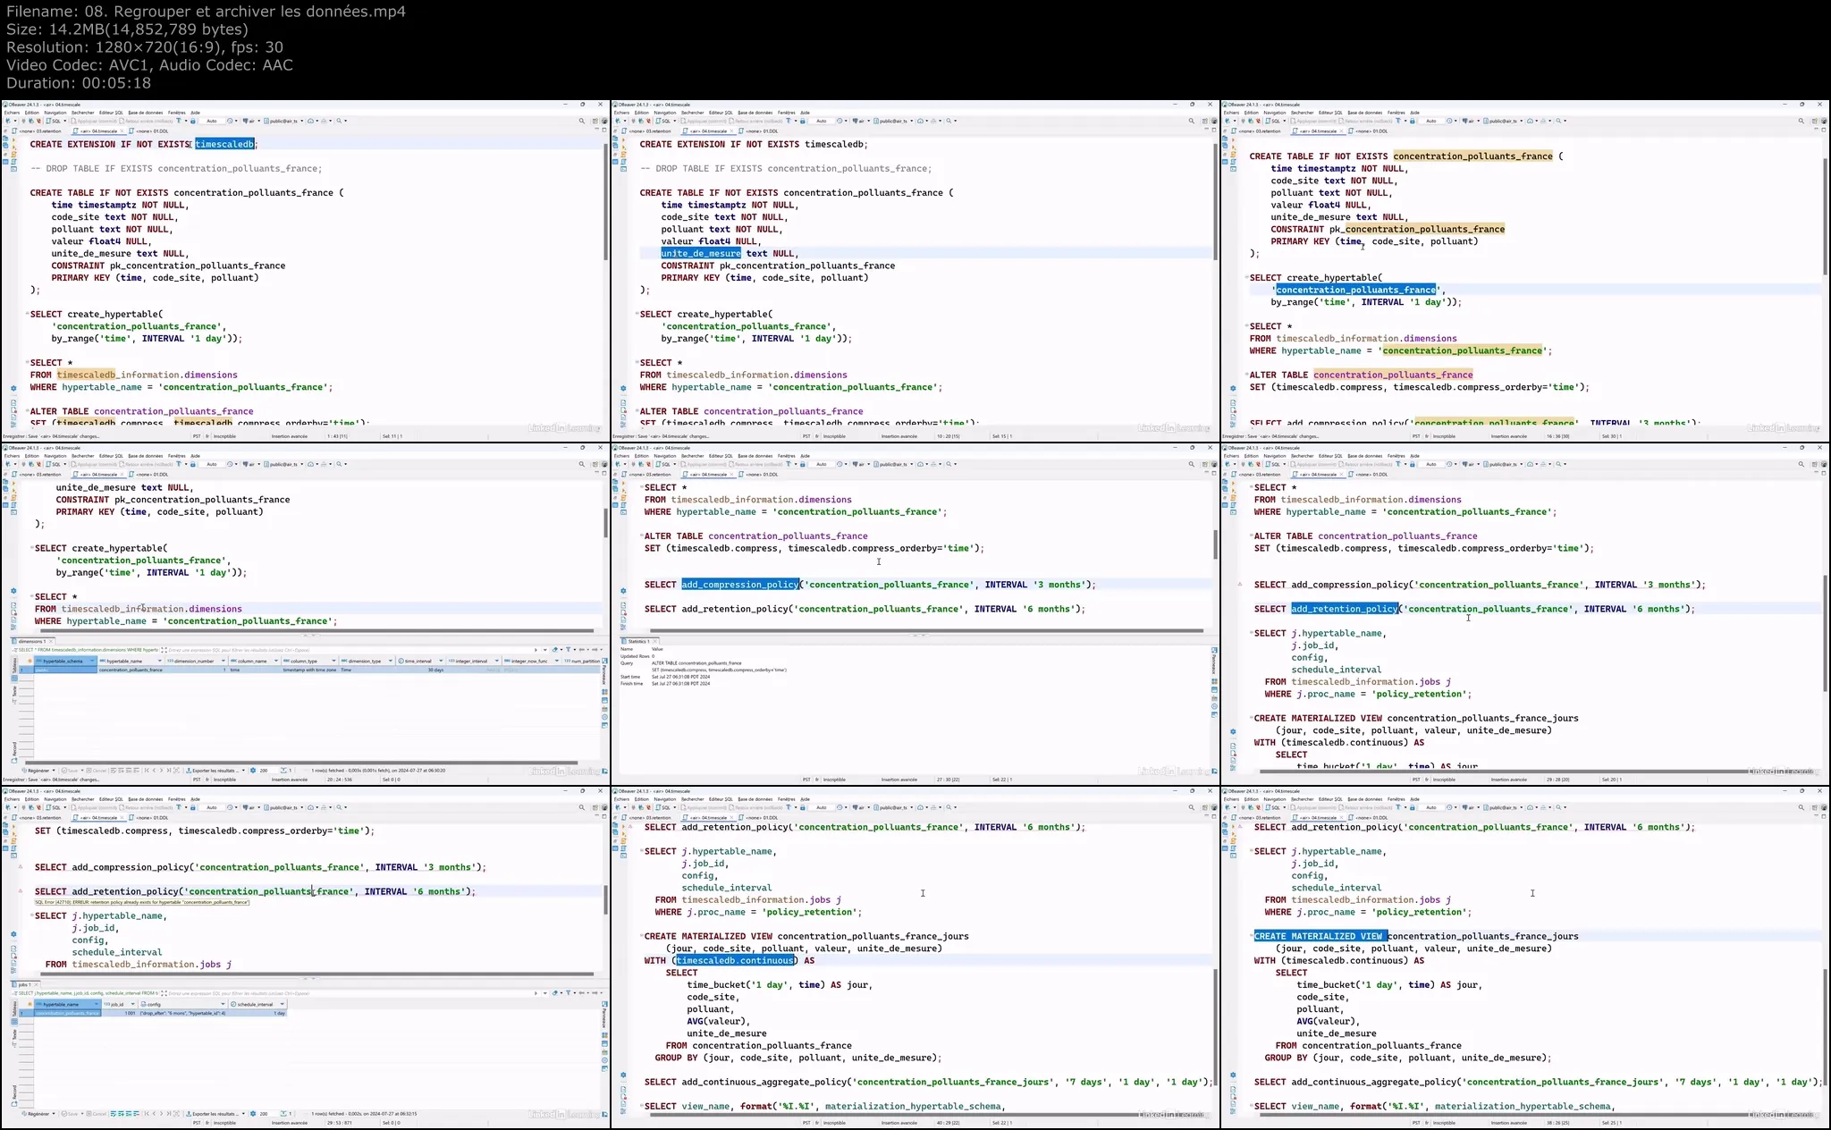1831x1130 pixels.
Task: Click the row count refresh icon in dimensions panel
Action: point(284,770)
